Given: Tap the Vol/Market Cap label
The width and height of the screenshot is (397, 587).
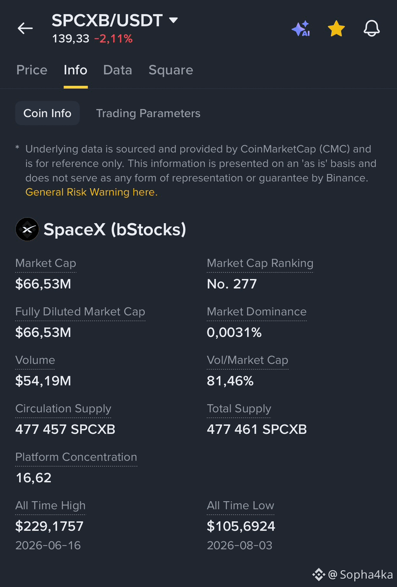Looking at the screenshot, I should coord(247,360).
